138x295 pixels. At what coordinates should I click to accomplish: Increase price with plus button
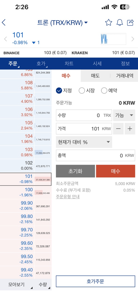[x=130, y=129]
